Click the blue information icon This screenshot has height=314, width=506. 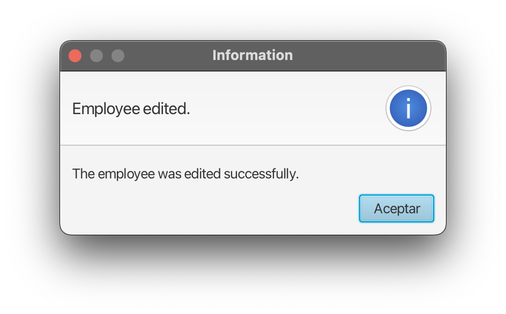408,108
